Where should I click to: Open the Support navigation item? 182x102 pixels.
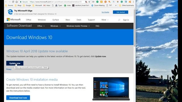pyautogui.click(x=91, y=20)
